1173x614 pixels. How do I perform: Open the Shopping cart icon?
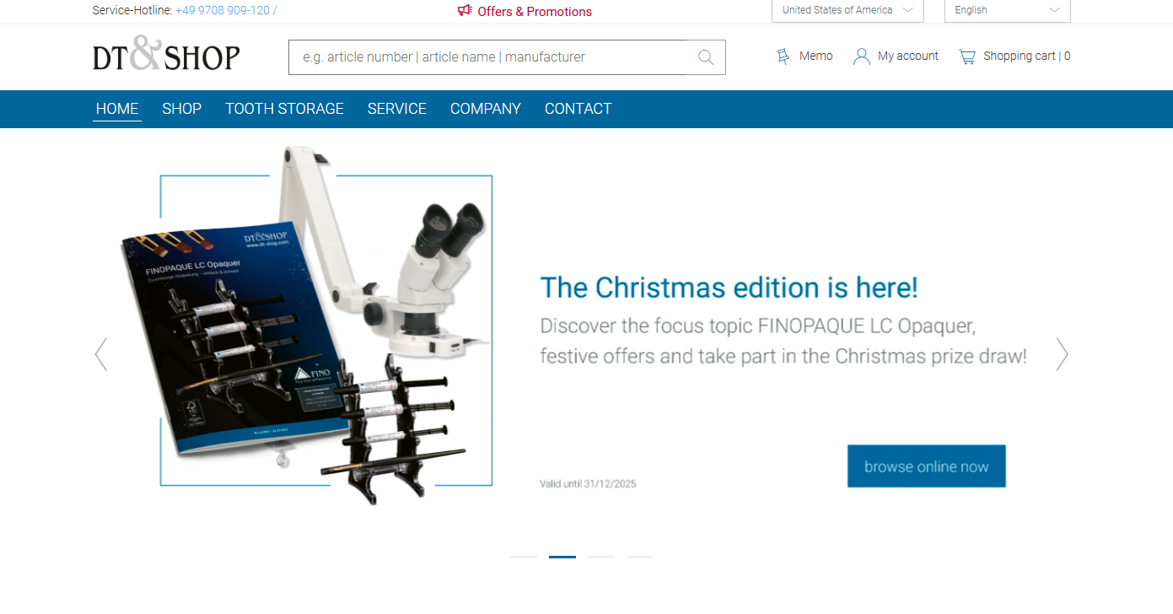click(x=967, y=57)
